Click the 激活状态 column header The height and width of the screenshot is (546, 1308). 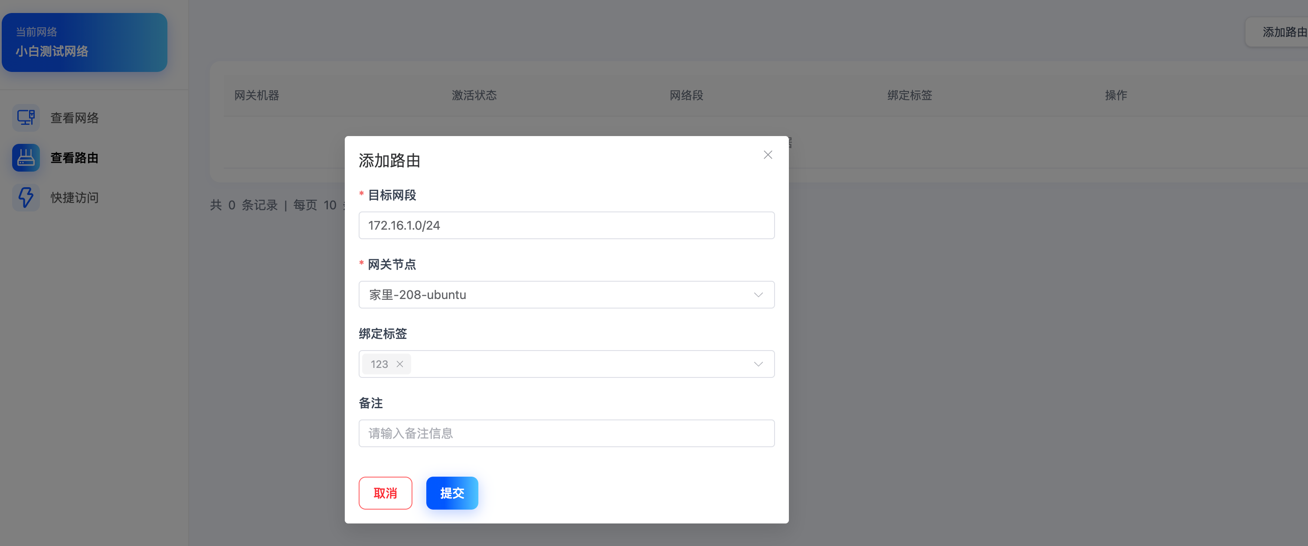474,95
